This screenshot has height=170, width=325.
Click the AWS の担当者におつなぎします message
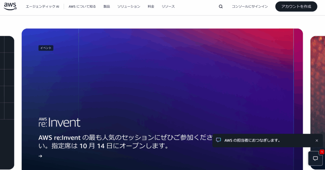pyautogui.click(x=252, y=140)
